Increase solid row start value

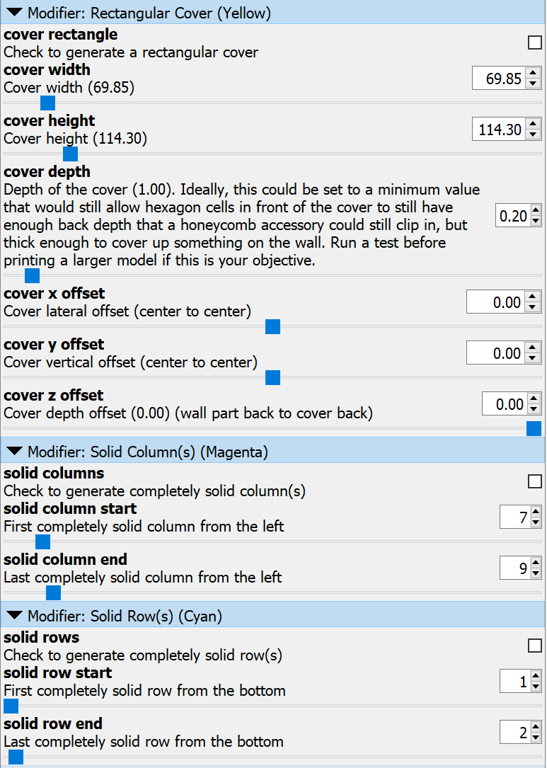536,677
